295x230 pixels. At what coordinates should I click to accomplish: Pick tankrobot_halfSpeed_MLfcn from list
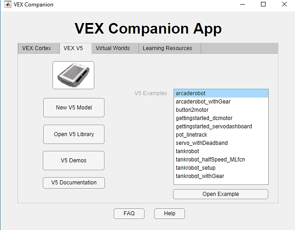(221, 160)
